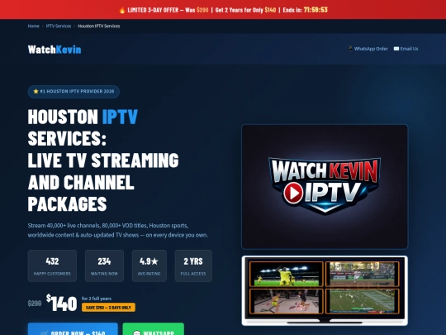Select Houston IPTV Services breadcrumb text
This screenshot has width=446, height=335.
pyautogui.click(x=99, y=26)
